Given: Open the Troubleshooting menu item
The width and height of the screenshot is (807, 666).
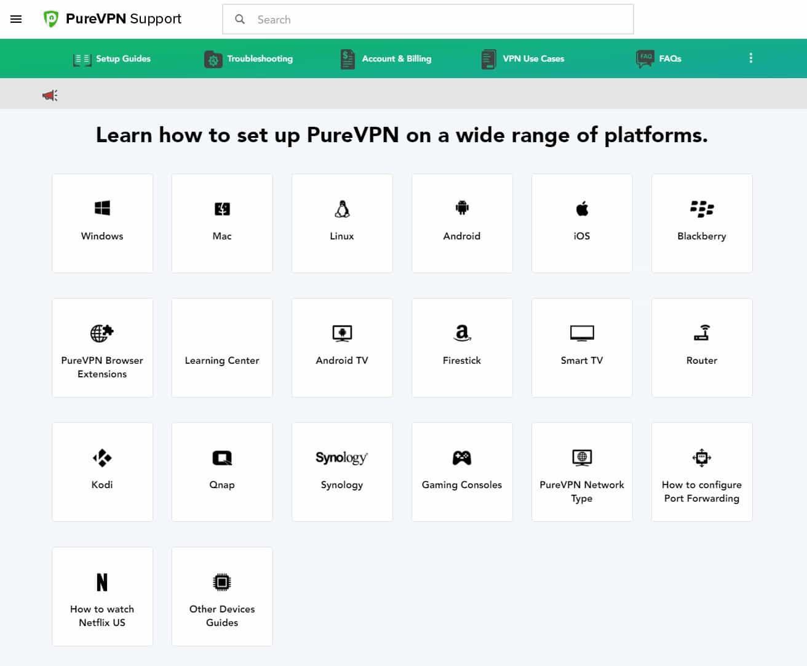Looking at the screenshot, I should point(260,58).
